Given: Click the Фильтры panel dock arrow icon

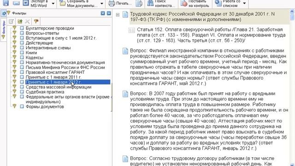Looking at the screenshot, I should (109, 13).
